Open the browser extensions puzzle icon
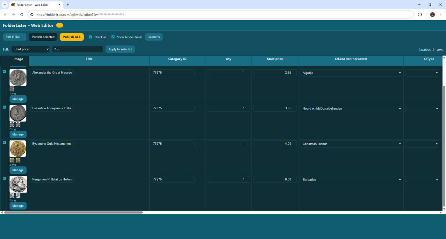Viewport: 446px width, 239px height. coord(420,15)
